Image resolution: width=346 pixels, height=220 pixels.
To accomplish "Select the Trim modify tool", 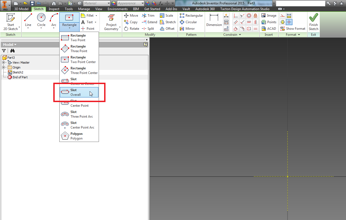I will [x=148, y=15].
